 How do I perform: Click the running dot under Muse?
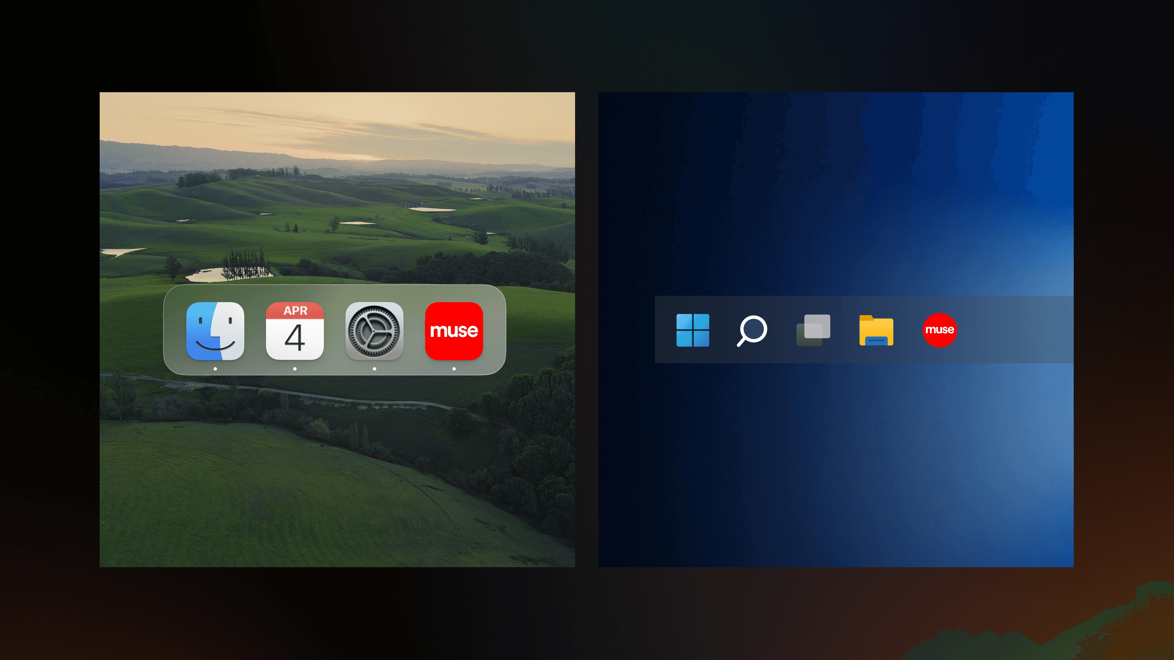(454, 369)
